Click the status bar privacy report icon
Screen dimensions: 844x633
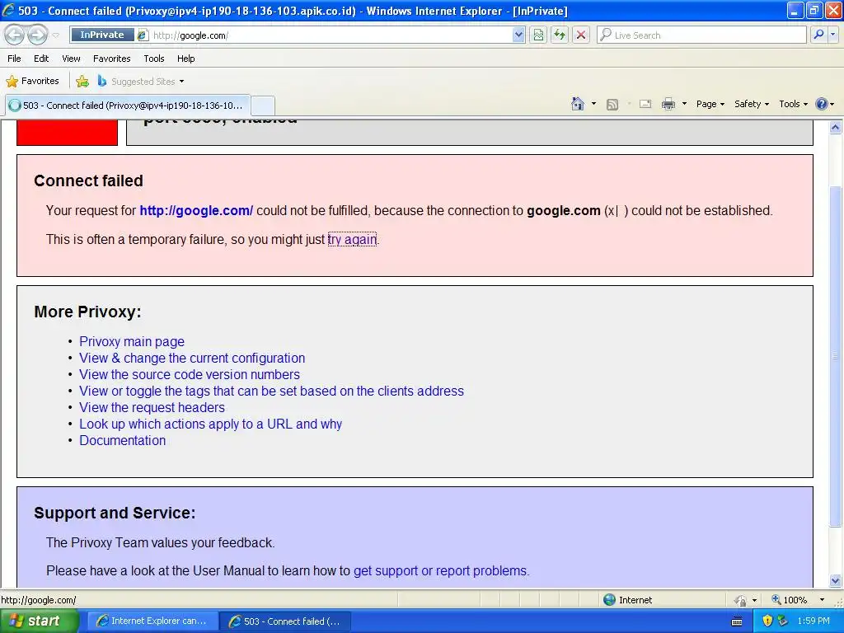pyautogui.click(x=741, y=600)
